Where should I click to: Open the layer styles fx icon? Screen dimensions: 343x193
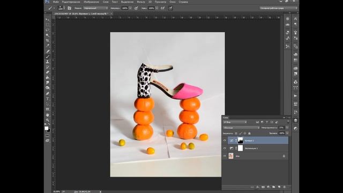[258, 187]
